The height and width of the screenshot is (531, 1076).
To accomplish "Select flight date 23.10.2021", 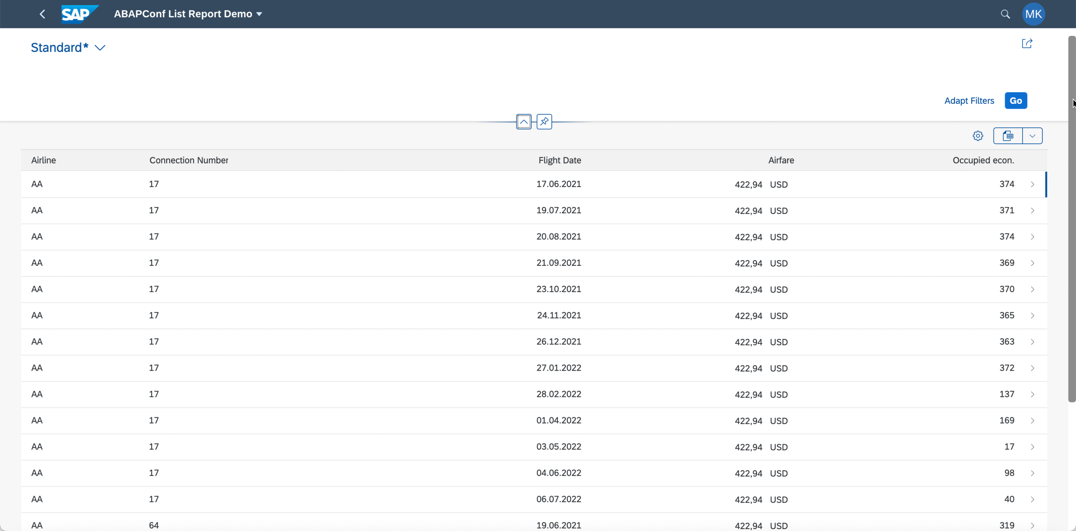I will click(559, 289).
